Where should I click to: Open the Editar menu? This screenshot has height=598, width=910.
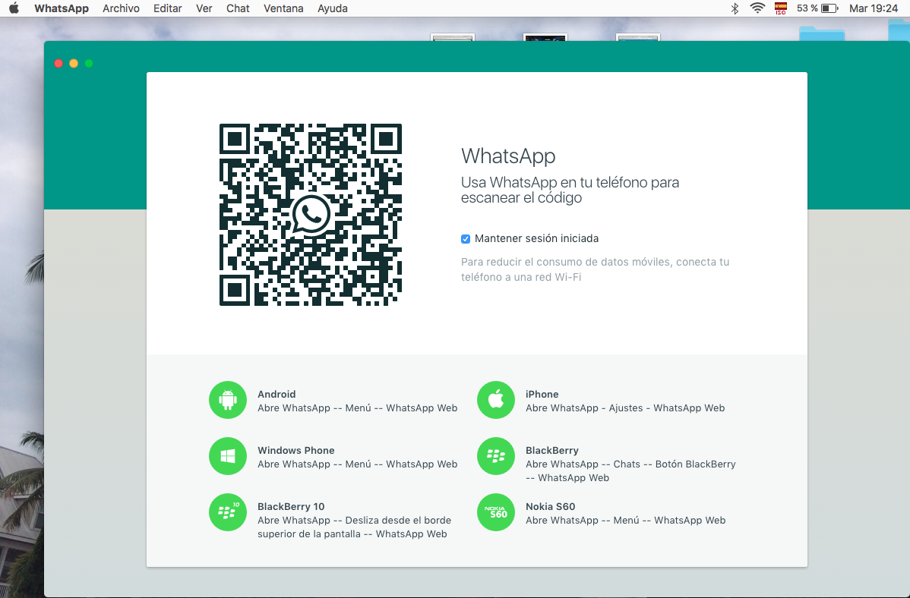point(167,8)
